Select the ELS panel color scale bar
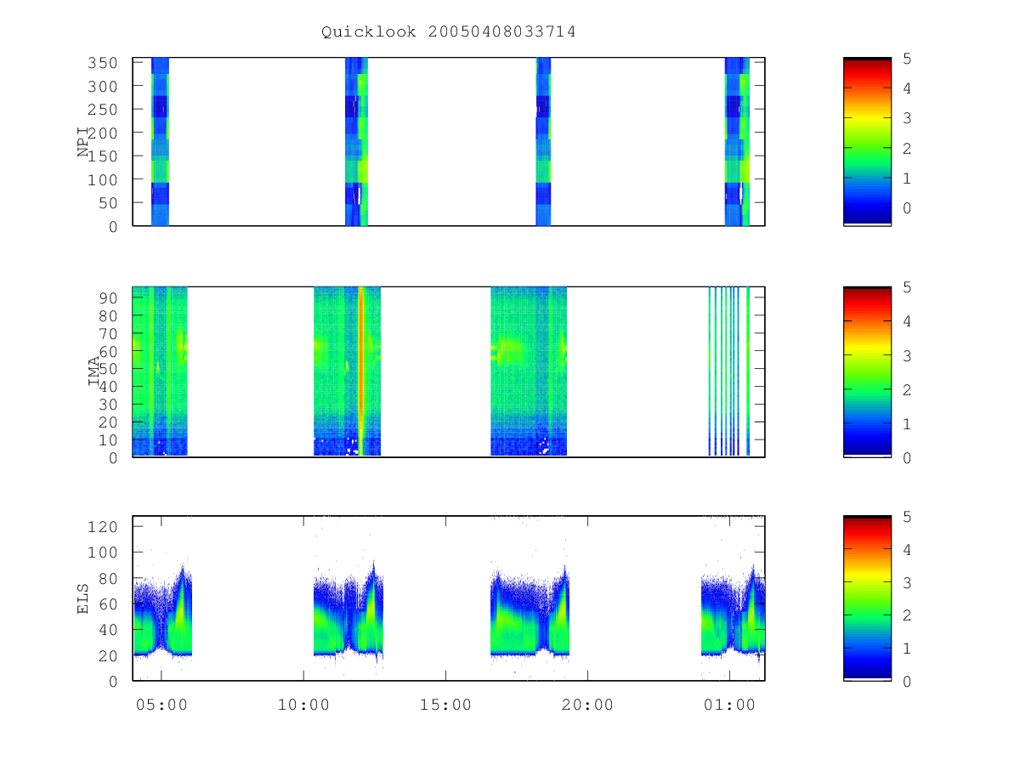 867,598
